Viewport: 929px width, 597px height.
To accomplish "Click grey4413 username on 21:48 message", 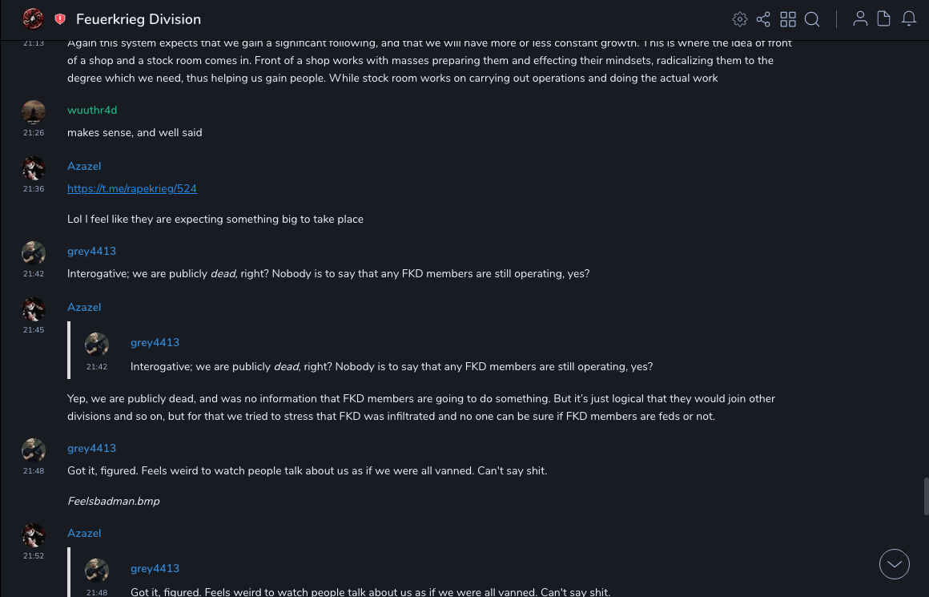I will [x=91, y=449].
